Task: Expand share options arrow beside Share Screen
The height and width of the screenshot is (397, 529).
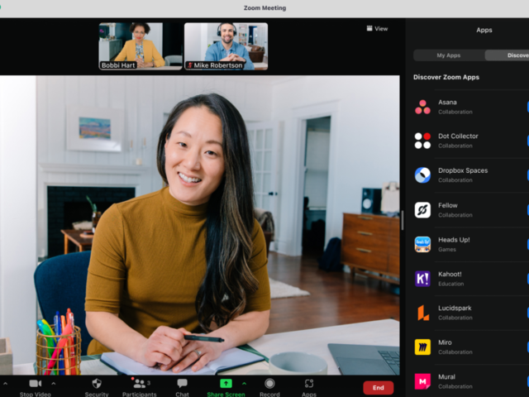Action: tap(244, 384)
